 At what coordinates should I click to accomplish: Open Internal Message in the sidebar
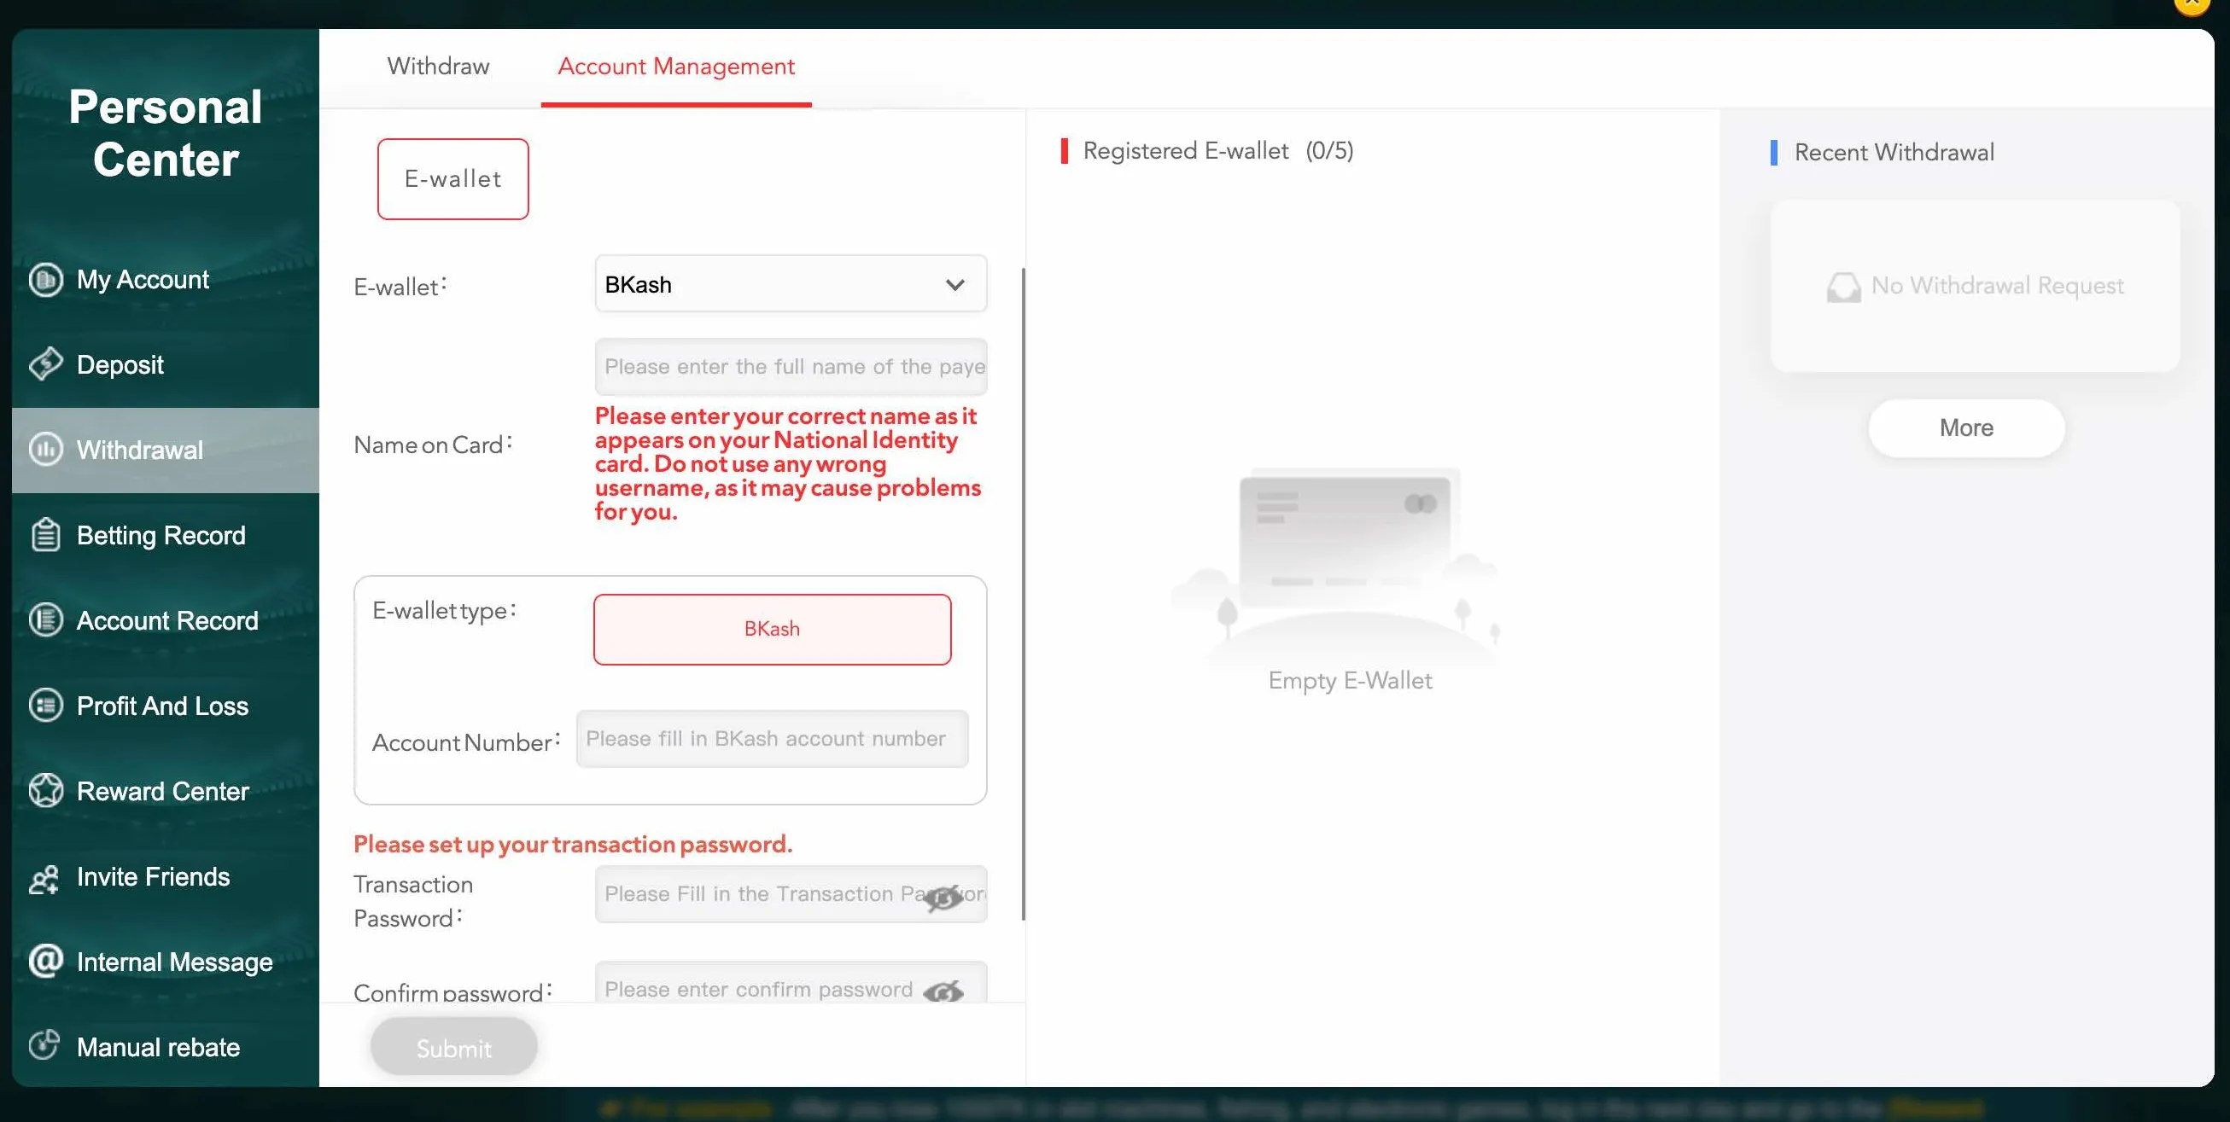(x=166, y=961)
